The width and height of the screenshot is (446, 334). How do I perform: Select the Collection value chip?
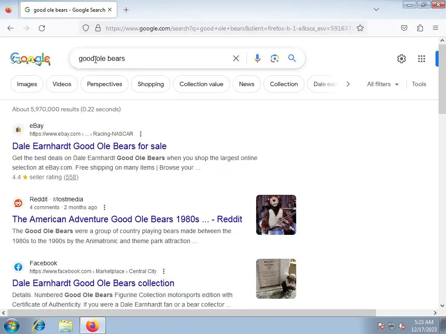click(201, 84)
